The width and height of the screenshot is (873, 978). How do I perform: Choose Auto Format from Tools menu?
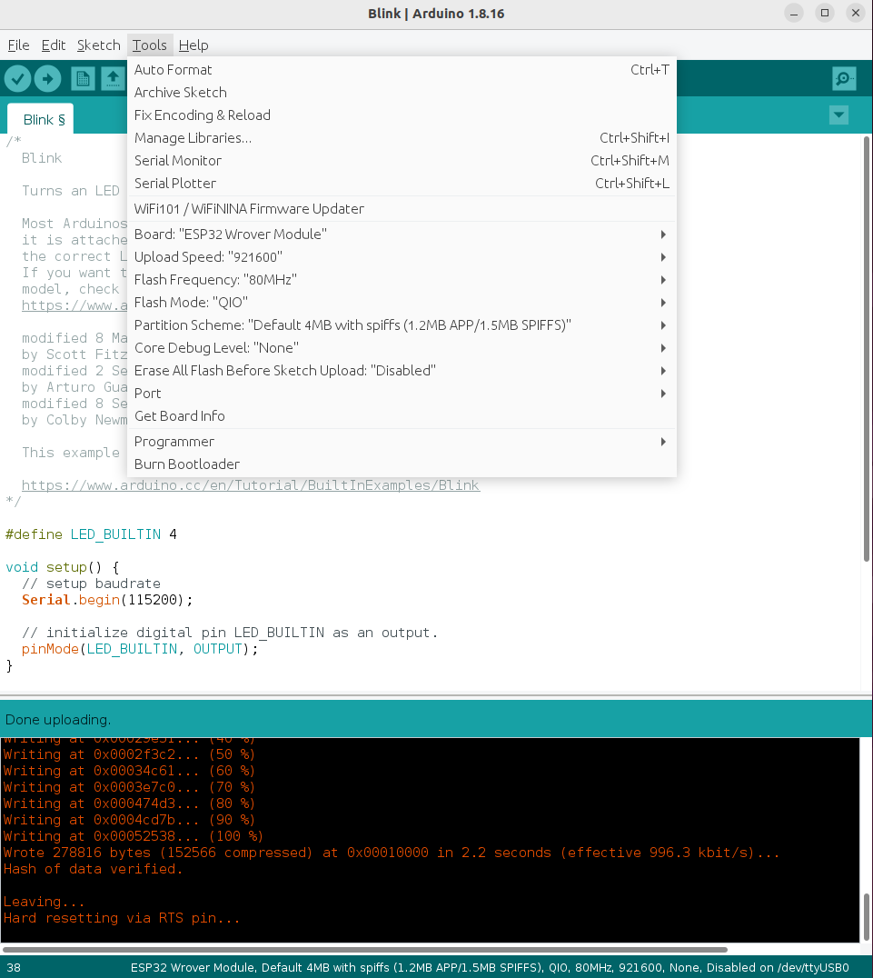click(x=402, y=70)
